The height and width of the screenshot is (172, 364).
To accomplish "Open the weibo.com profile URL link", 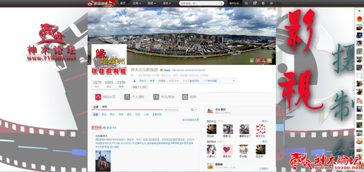I will click(x=188, y=70).
